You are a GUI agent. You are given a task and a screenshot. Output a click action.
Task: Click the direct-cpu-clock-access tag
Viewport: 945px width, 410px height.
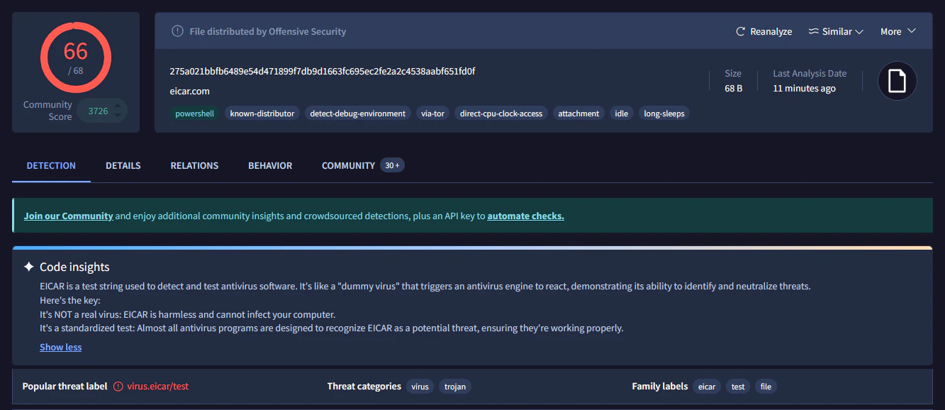[x=501, y=113]
